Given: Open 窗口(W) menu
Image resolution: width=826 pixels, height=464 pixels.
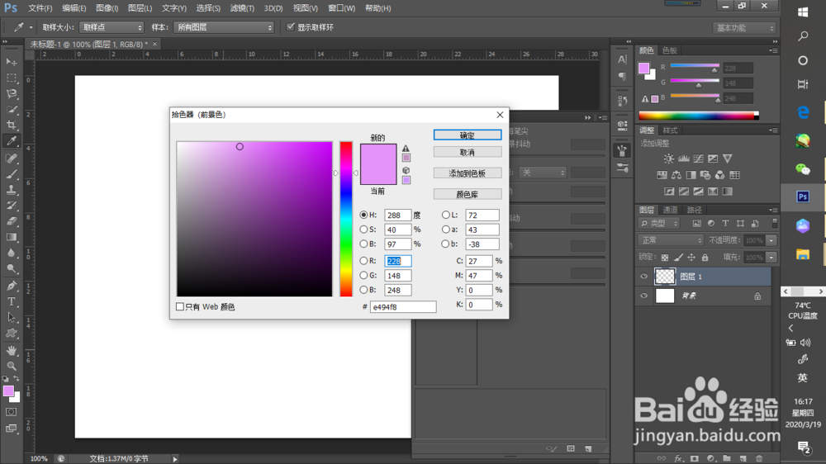Looking at the screenshot, I should coord(341,8).
